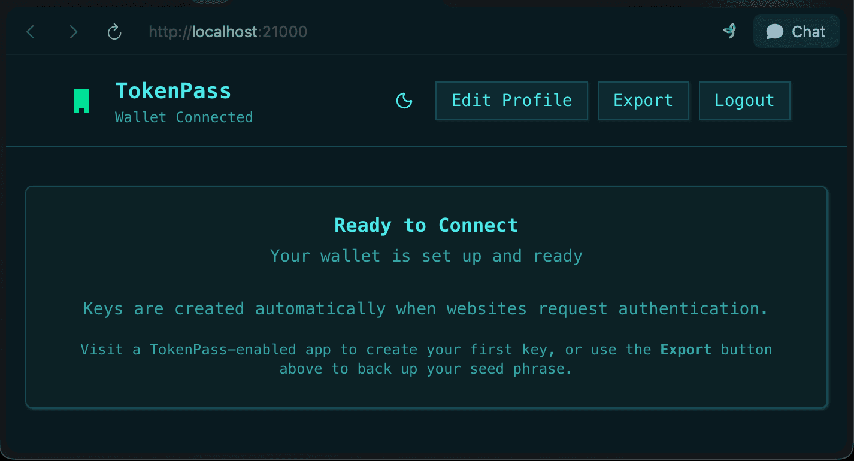Click the green TokenPass bookmark logo
Viewport: 854px width, 461px height.
click(81, 100)
